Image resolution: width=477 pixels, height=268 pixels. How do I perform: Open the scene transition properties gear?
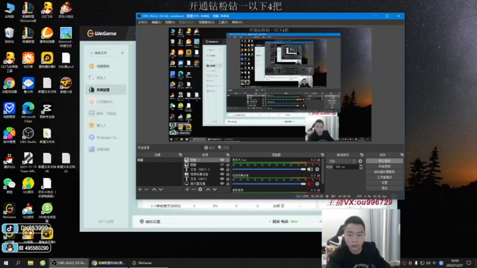360,161
